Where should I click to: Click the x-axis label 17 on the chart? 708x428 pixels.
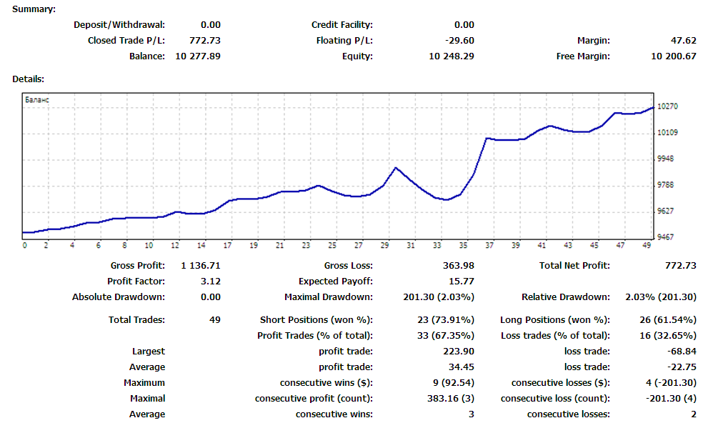pyautogui.click(x=228, y=246)
